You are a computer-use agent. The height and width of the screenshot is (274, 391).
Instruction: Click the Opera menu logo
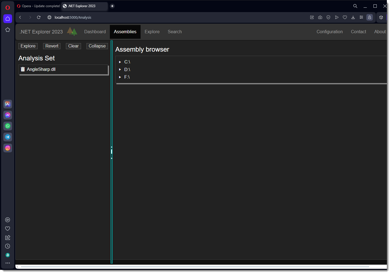[x=8, y=8]
